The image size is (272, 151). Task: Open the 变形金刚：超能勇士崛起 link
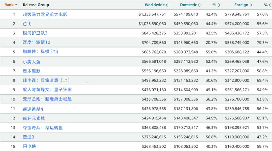point(47,99)
